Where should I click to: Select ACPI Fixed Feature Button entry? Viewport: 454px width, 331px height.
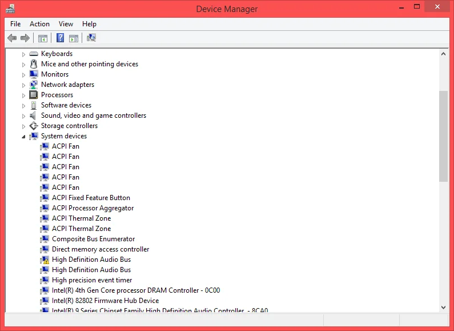91,198
